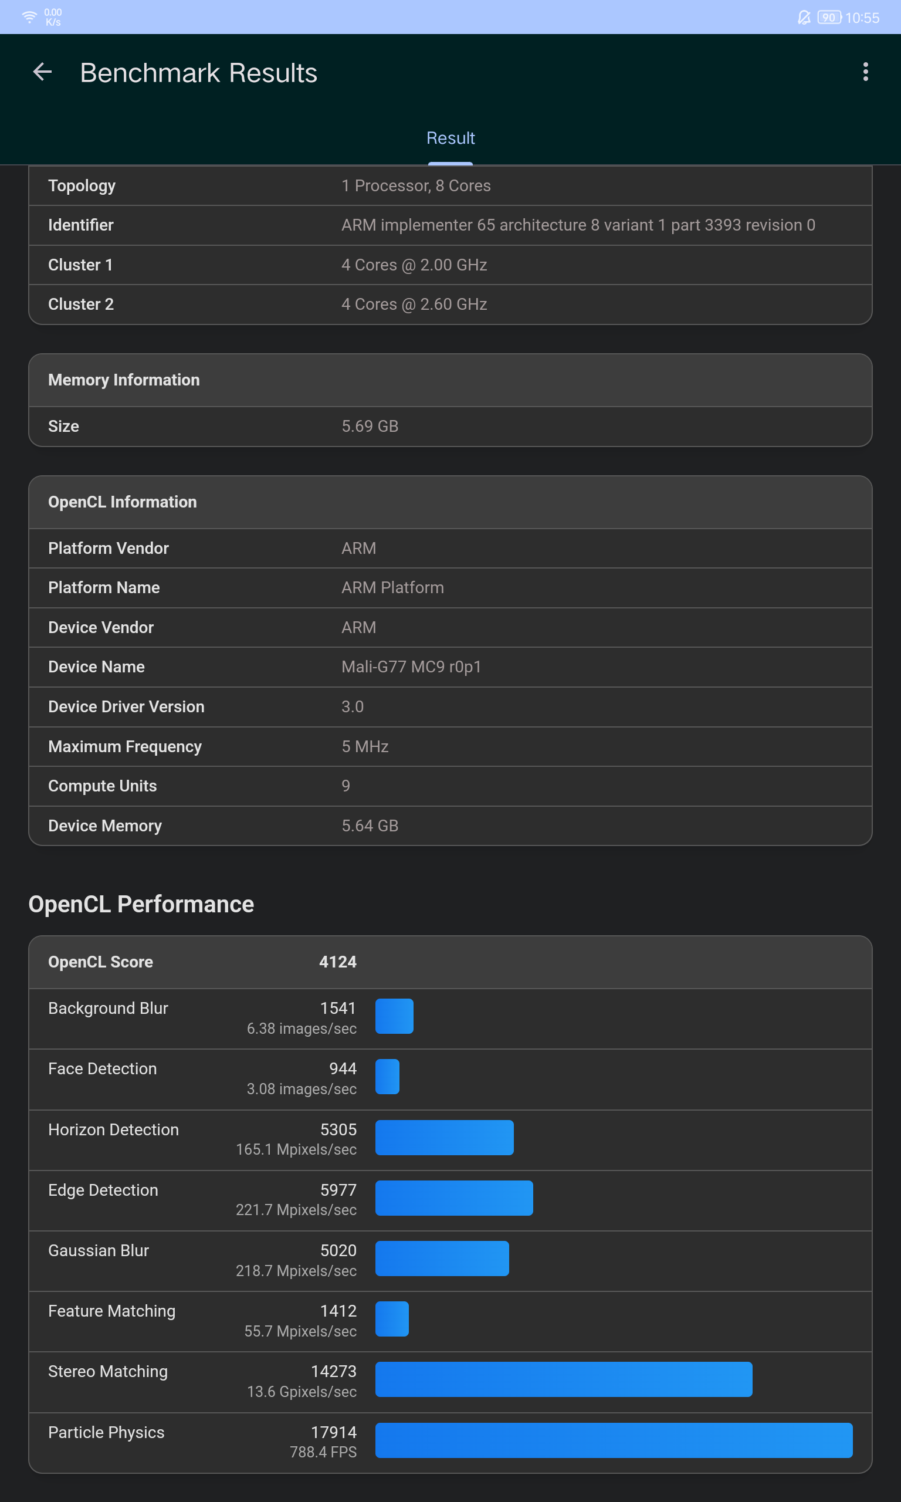This screenshot has width=901, height=1502.
Task: Tap the Gaussian Blur score '5020'
Action: (338, 1251)
